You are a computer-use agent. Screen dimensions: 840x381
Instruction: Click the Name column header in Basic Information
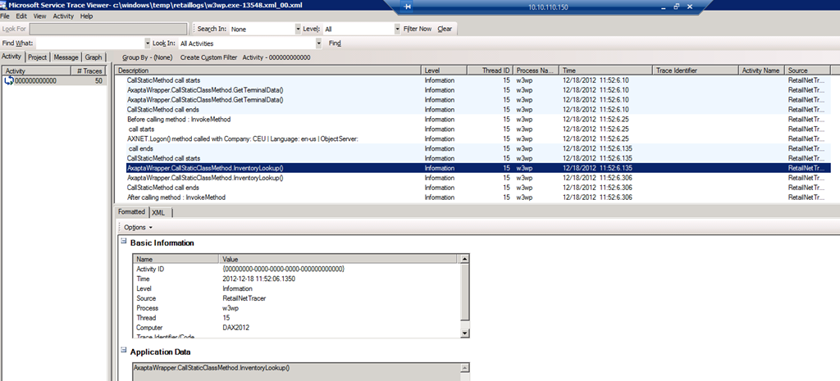pyautogui.click(x=176, y=259)
